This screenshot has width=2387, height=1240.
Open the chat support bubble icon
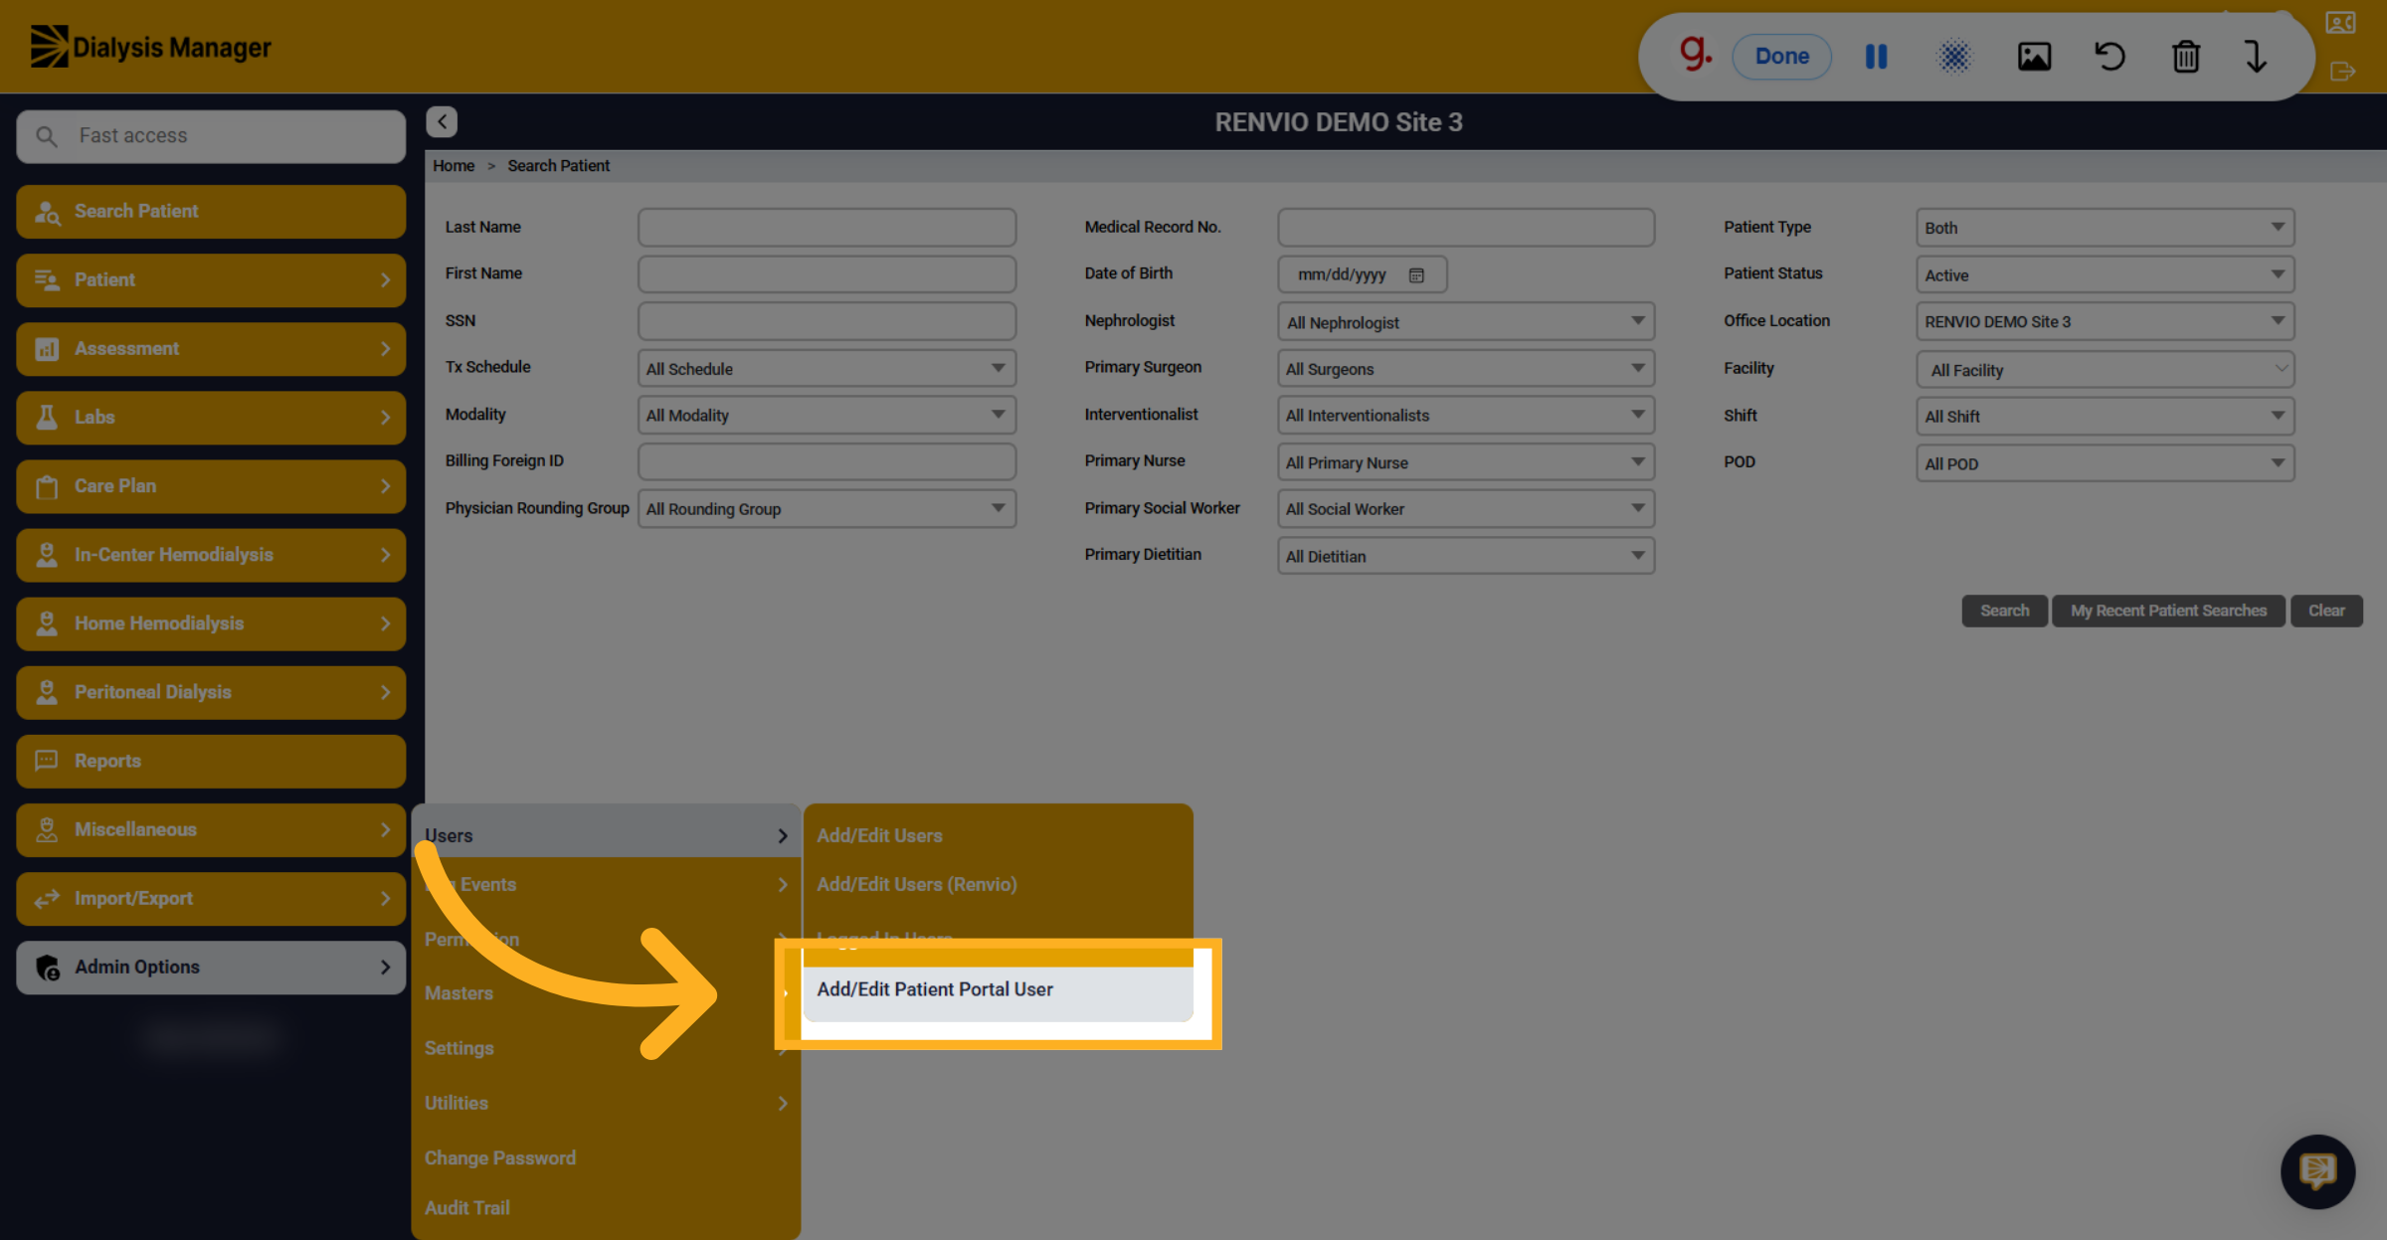(x=2317, y=1171)
